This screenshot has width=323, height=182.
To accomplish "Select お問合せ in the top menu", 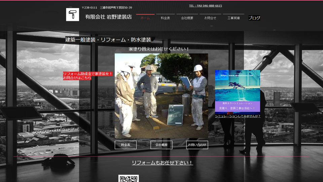I will [210, 18].
